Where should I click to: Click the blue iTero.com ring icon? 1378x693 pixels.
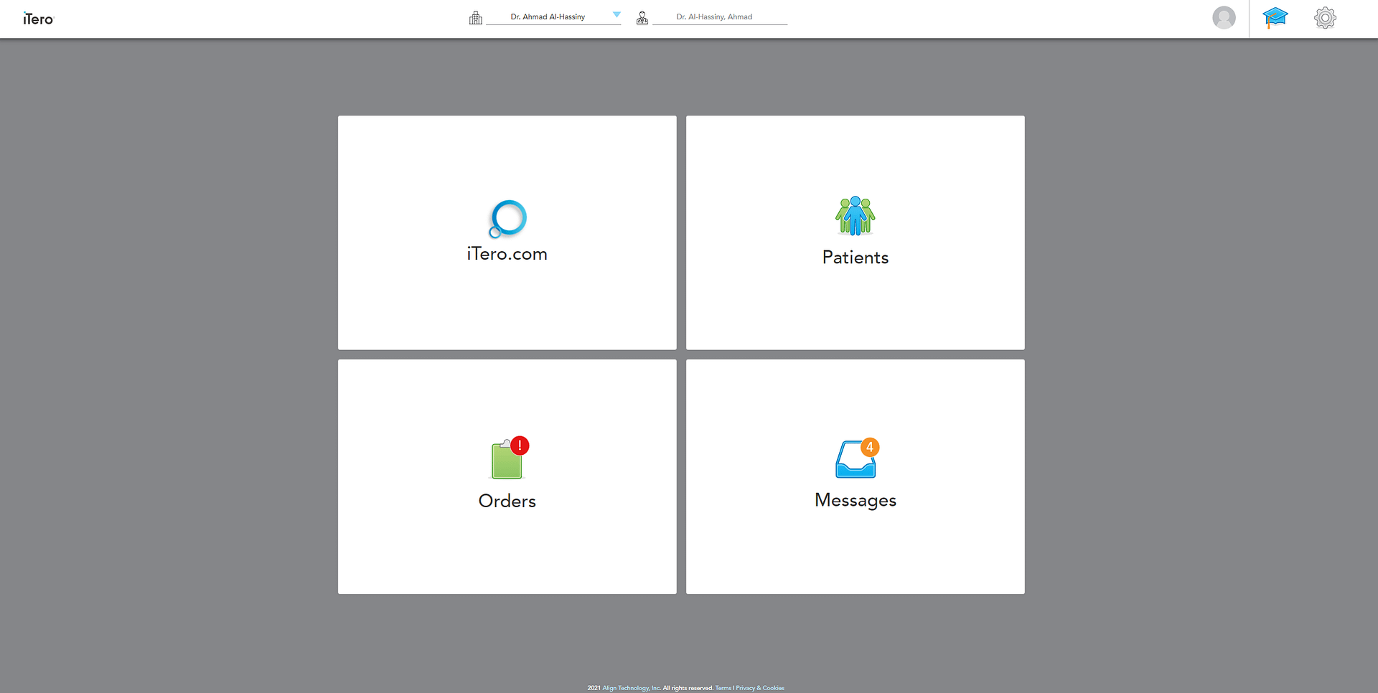tap(508, 218)
